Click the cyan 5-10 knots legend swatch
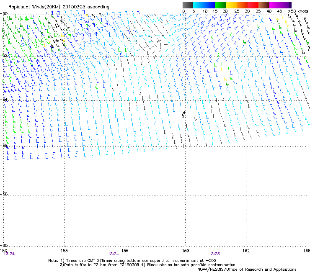The height and width of the screenshot is (272, 310). tap(199, 5)
